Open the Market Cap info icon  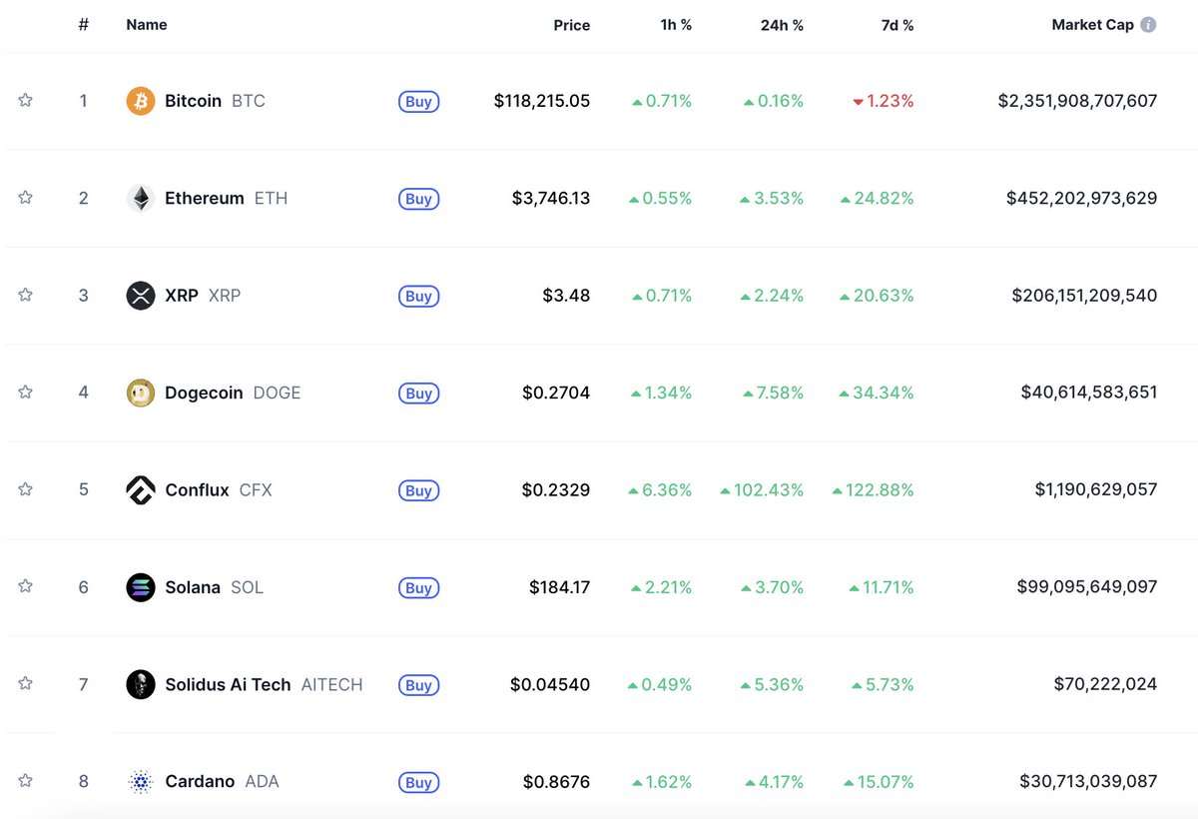pos(1148,25)
